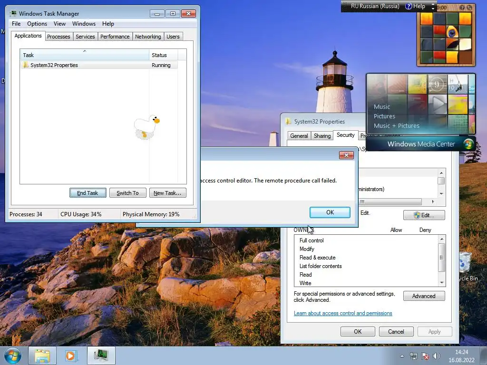Switch to the Performance tab
Viewport: 487px width, 365px height.
(115, 37)
